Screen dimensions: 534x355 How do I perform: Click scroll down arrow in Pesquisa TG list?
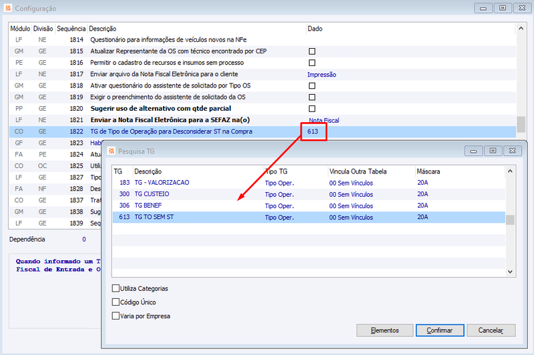(510, 272)
